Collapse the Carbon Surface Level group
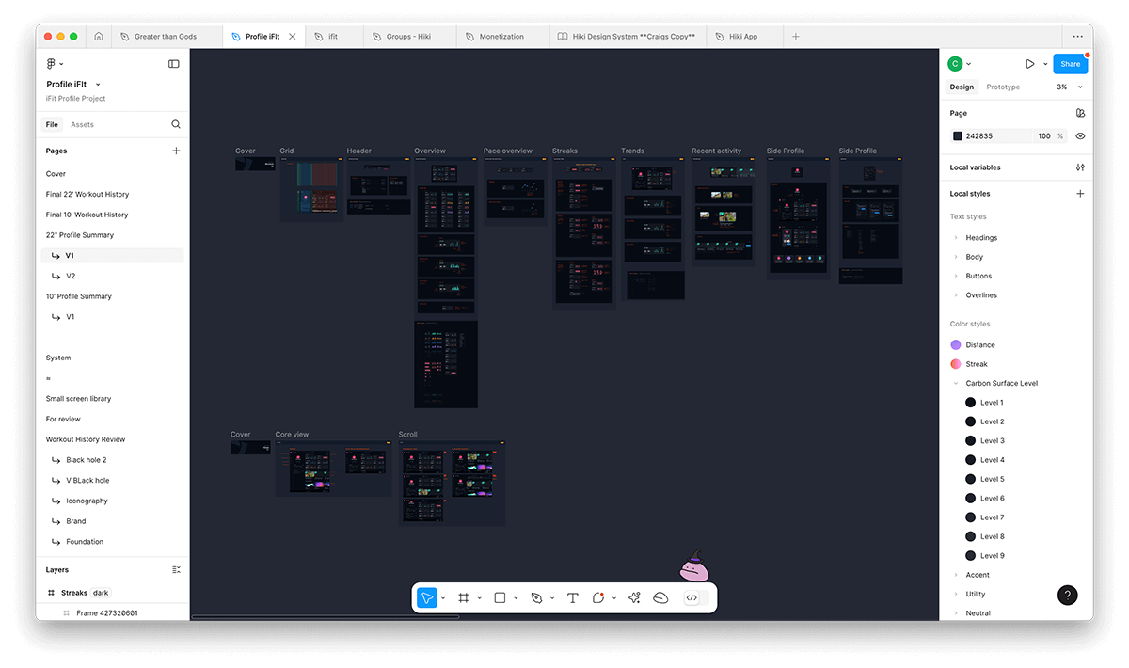Viewport: 1129px width, 668px height. click(956, 384)
